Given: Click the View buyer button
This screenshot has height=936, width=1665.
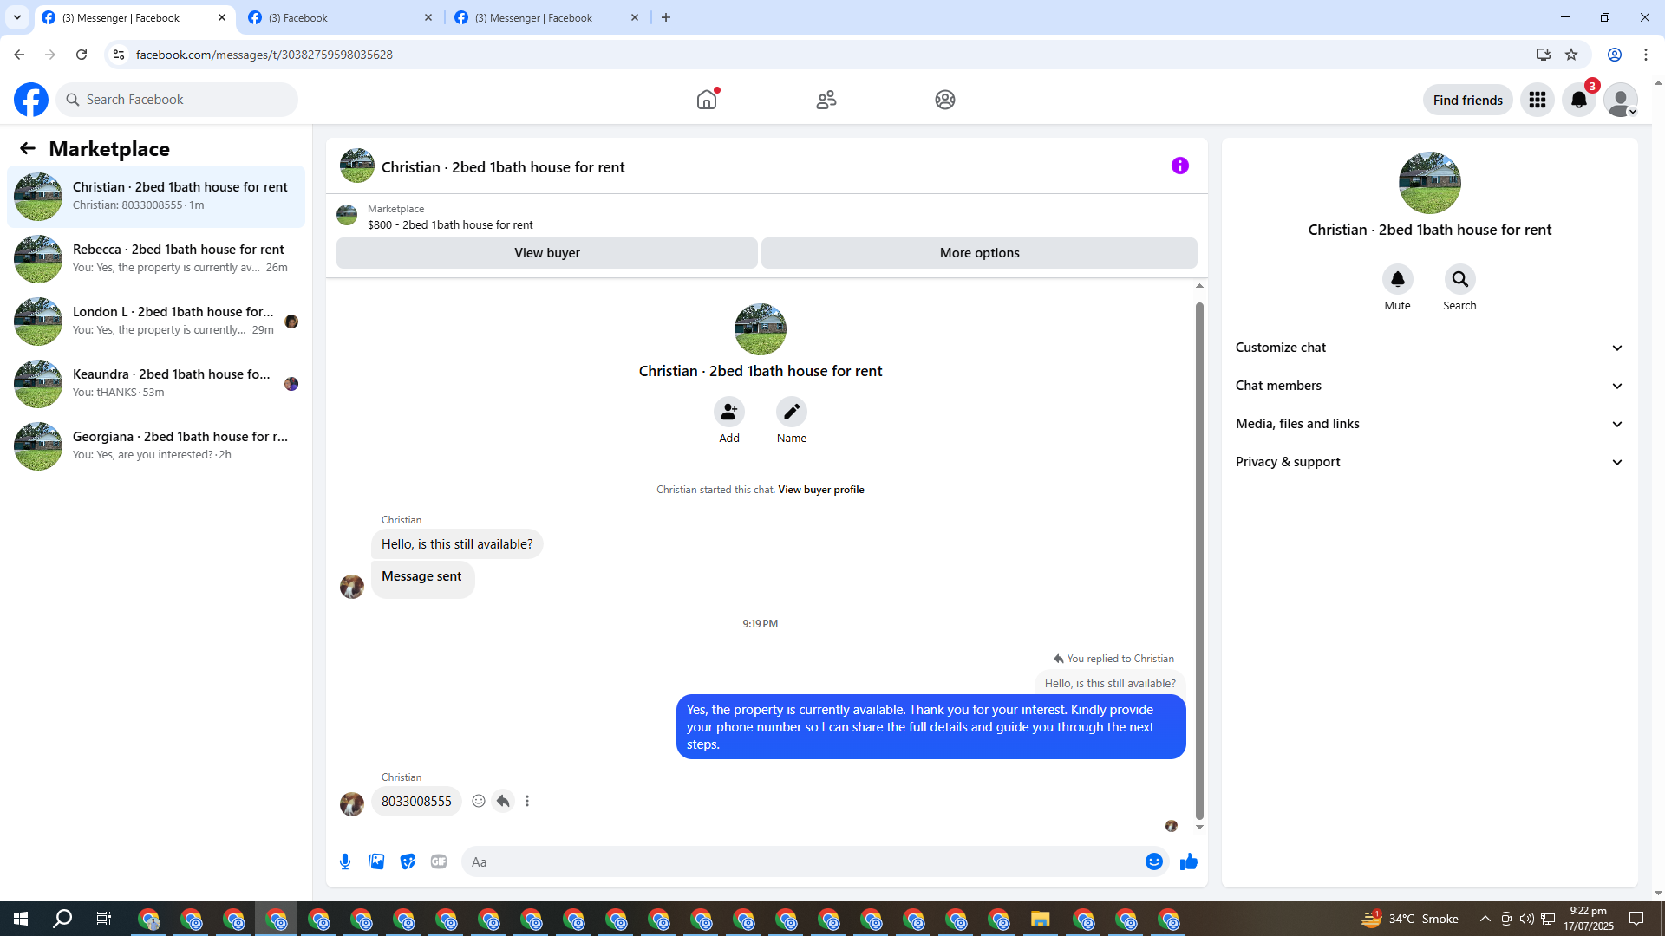Looking at the screenshot, I should 547,253.
